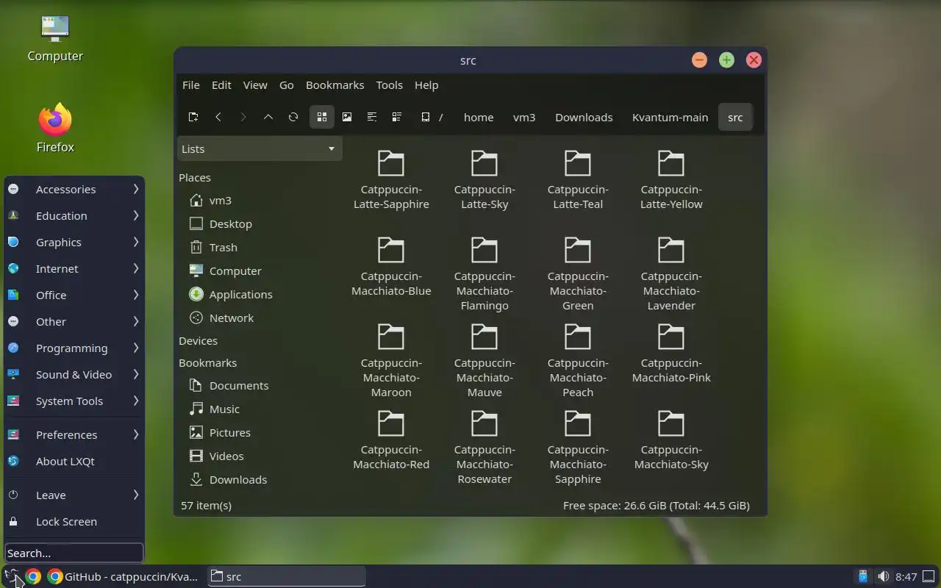
Task: Select the Catppuccin-Macchiato-Red folder
Action: click(391, 440)
